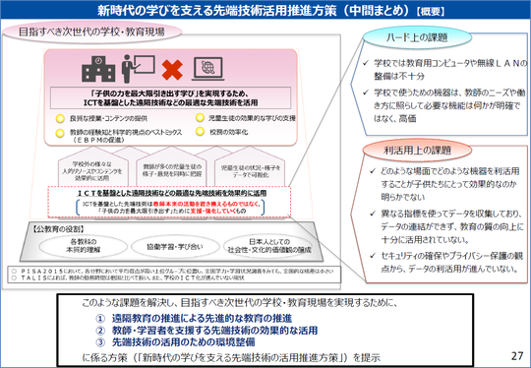
Task: Click the 【概要】 label in title bar
Action: [430, 12]
